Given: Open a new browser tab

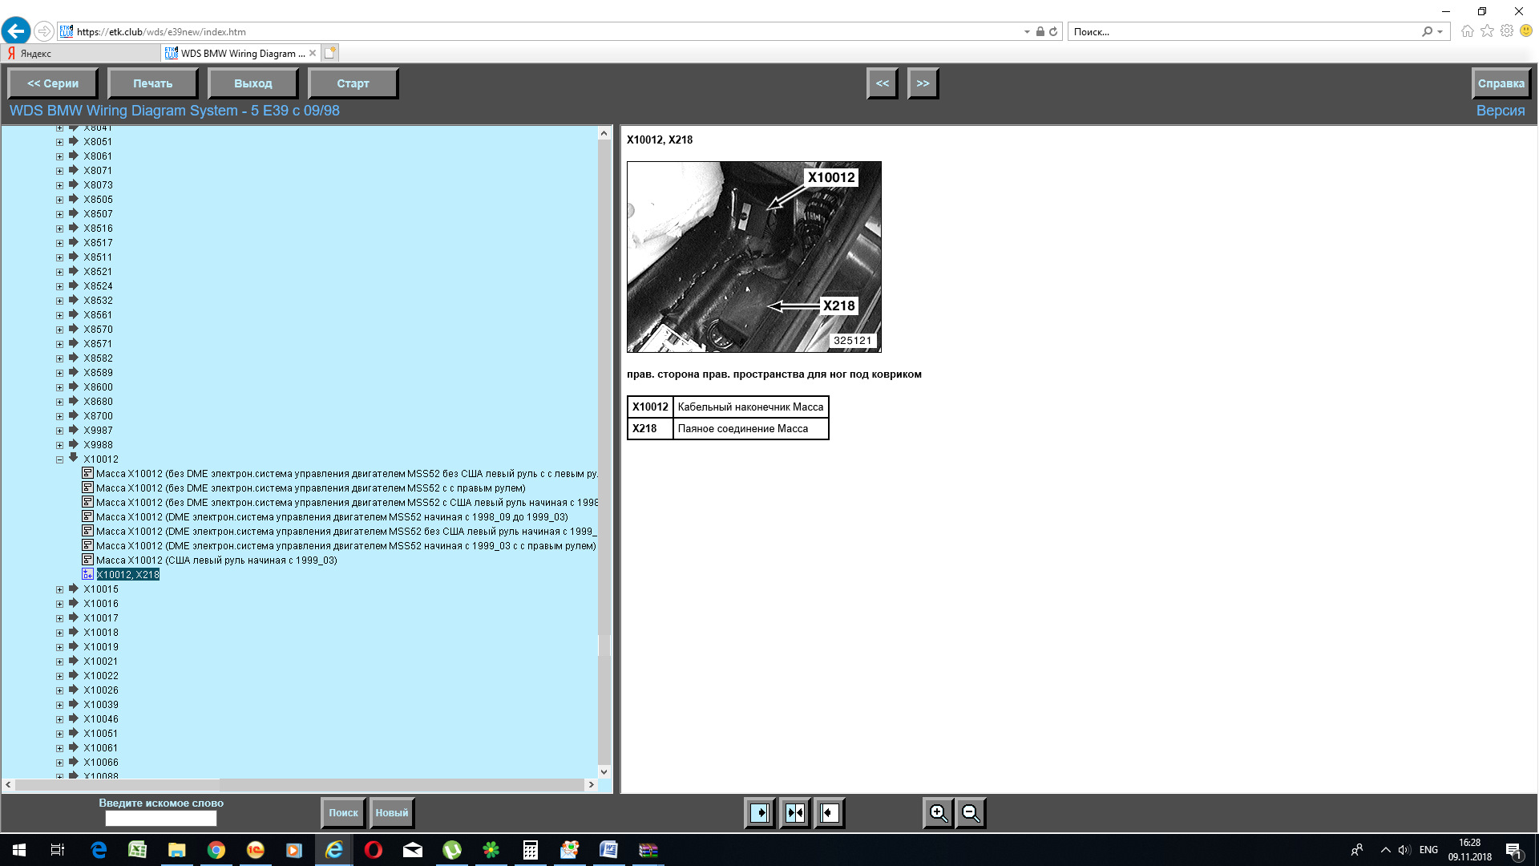Looking at the screenshot, I should click(330, 53).
